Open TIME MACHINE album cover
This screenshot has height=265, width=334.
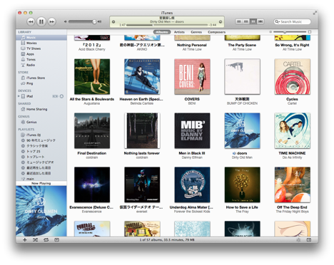tap(293, 131)
